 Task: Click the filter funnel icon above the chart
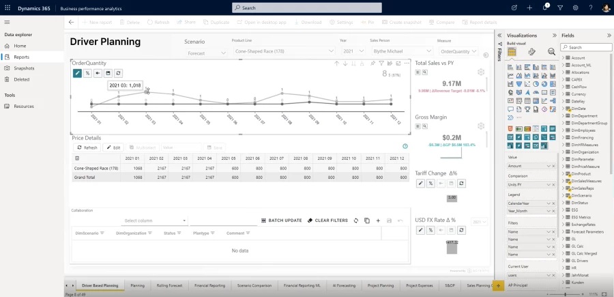(x=381, y=63)
